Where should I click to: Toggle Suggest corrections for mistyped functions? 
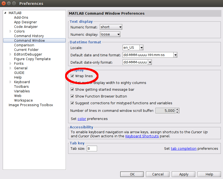(72, 103)
